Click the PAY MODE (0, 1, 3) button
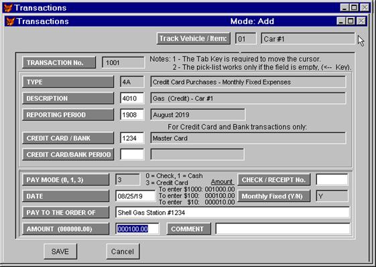This screenshot has width=376, height=267. pyautogui.click(x=66, y=180)
